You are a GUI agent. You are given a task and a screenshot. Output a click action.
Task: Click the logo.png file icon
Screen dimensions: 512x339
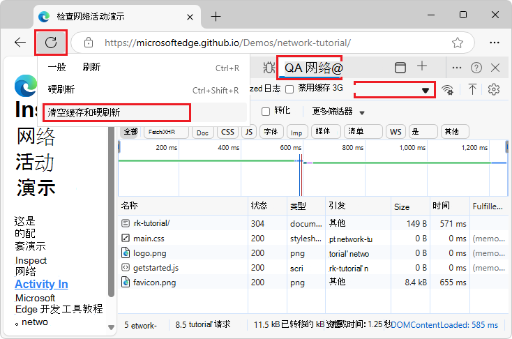click(126, 253)
